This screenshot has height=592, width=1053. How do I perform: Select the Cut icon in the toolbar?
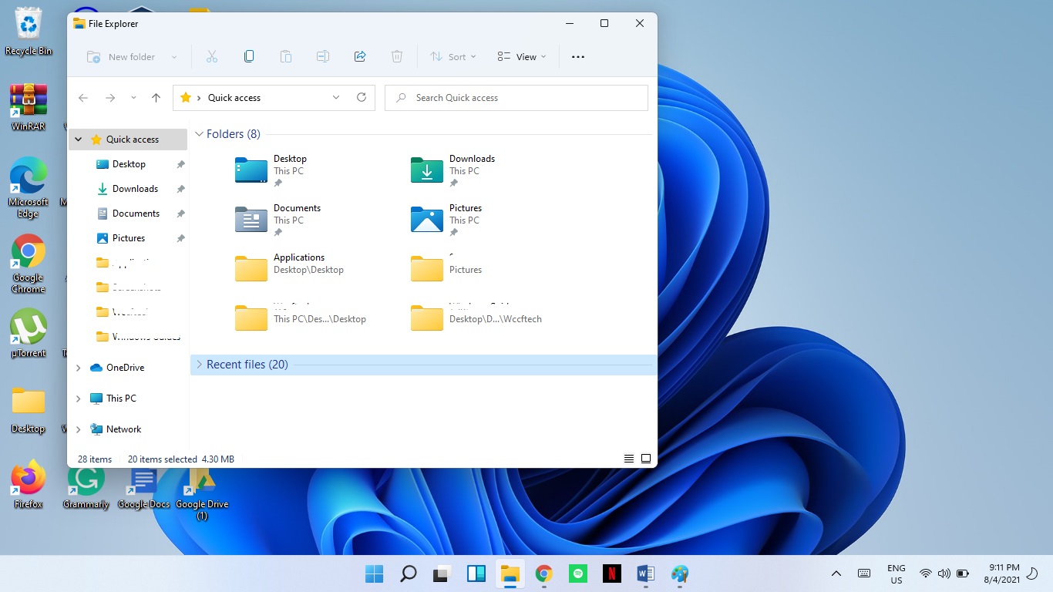click(212, 56)
